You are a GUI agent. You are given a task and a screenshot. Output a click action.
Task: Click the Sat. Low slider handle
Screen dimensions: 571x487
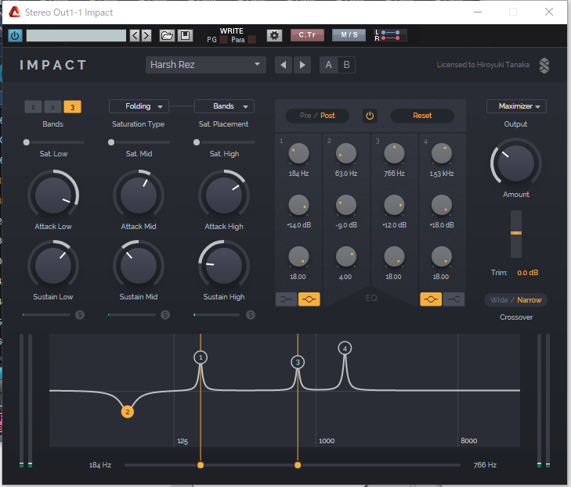[26, 142]
